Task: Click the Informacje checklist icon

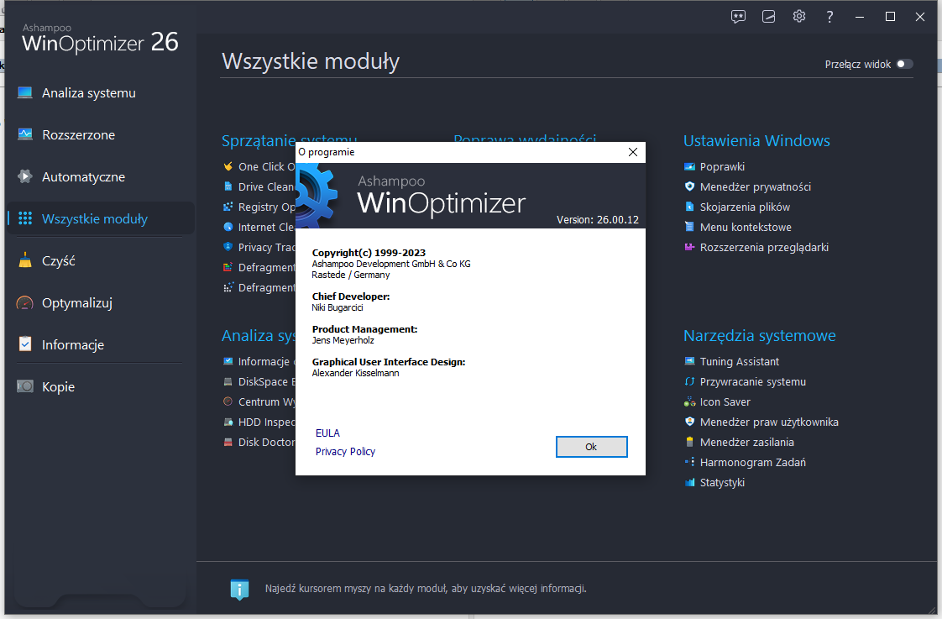Action: [x=24, y=344]
